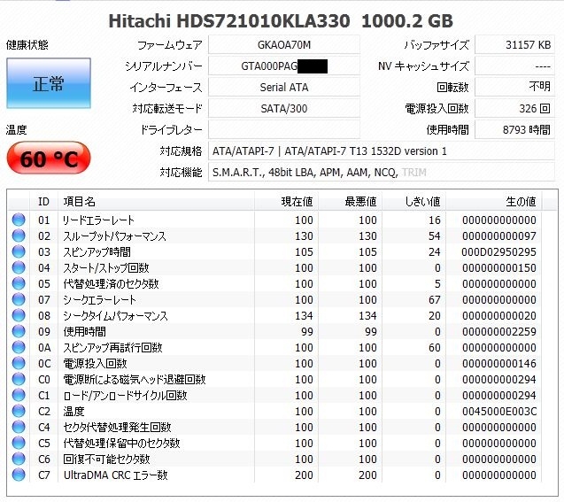Select the シークタイムパフォーマンス row name
The image size is (564, 502).
[115, 316]
